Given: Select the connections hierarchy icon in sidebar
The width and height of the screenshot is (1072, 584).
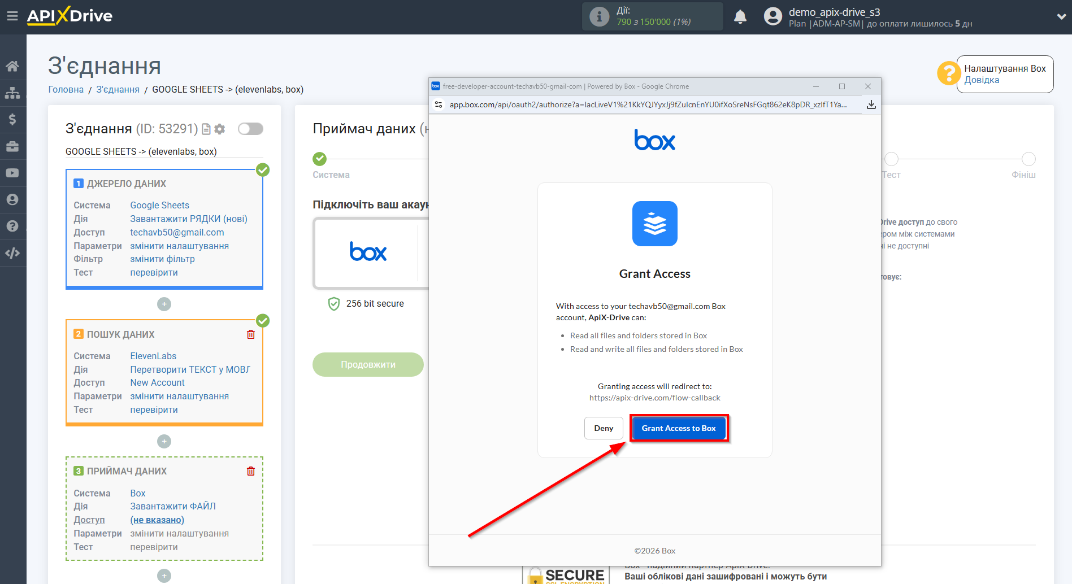Looking at the screenshot, I should 12,92.
